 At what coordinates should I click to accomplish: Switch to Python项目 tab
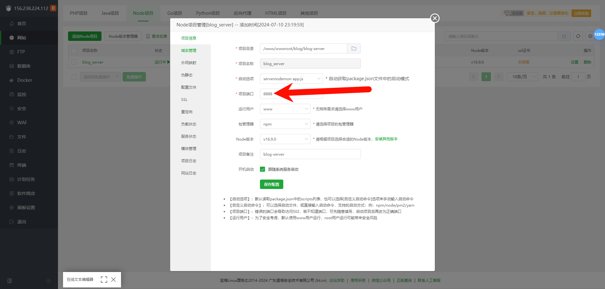click(208, 13)
